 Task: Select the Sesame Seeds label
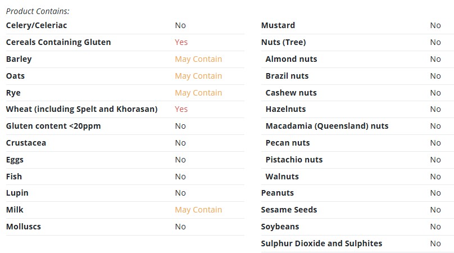[289, 210]
